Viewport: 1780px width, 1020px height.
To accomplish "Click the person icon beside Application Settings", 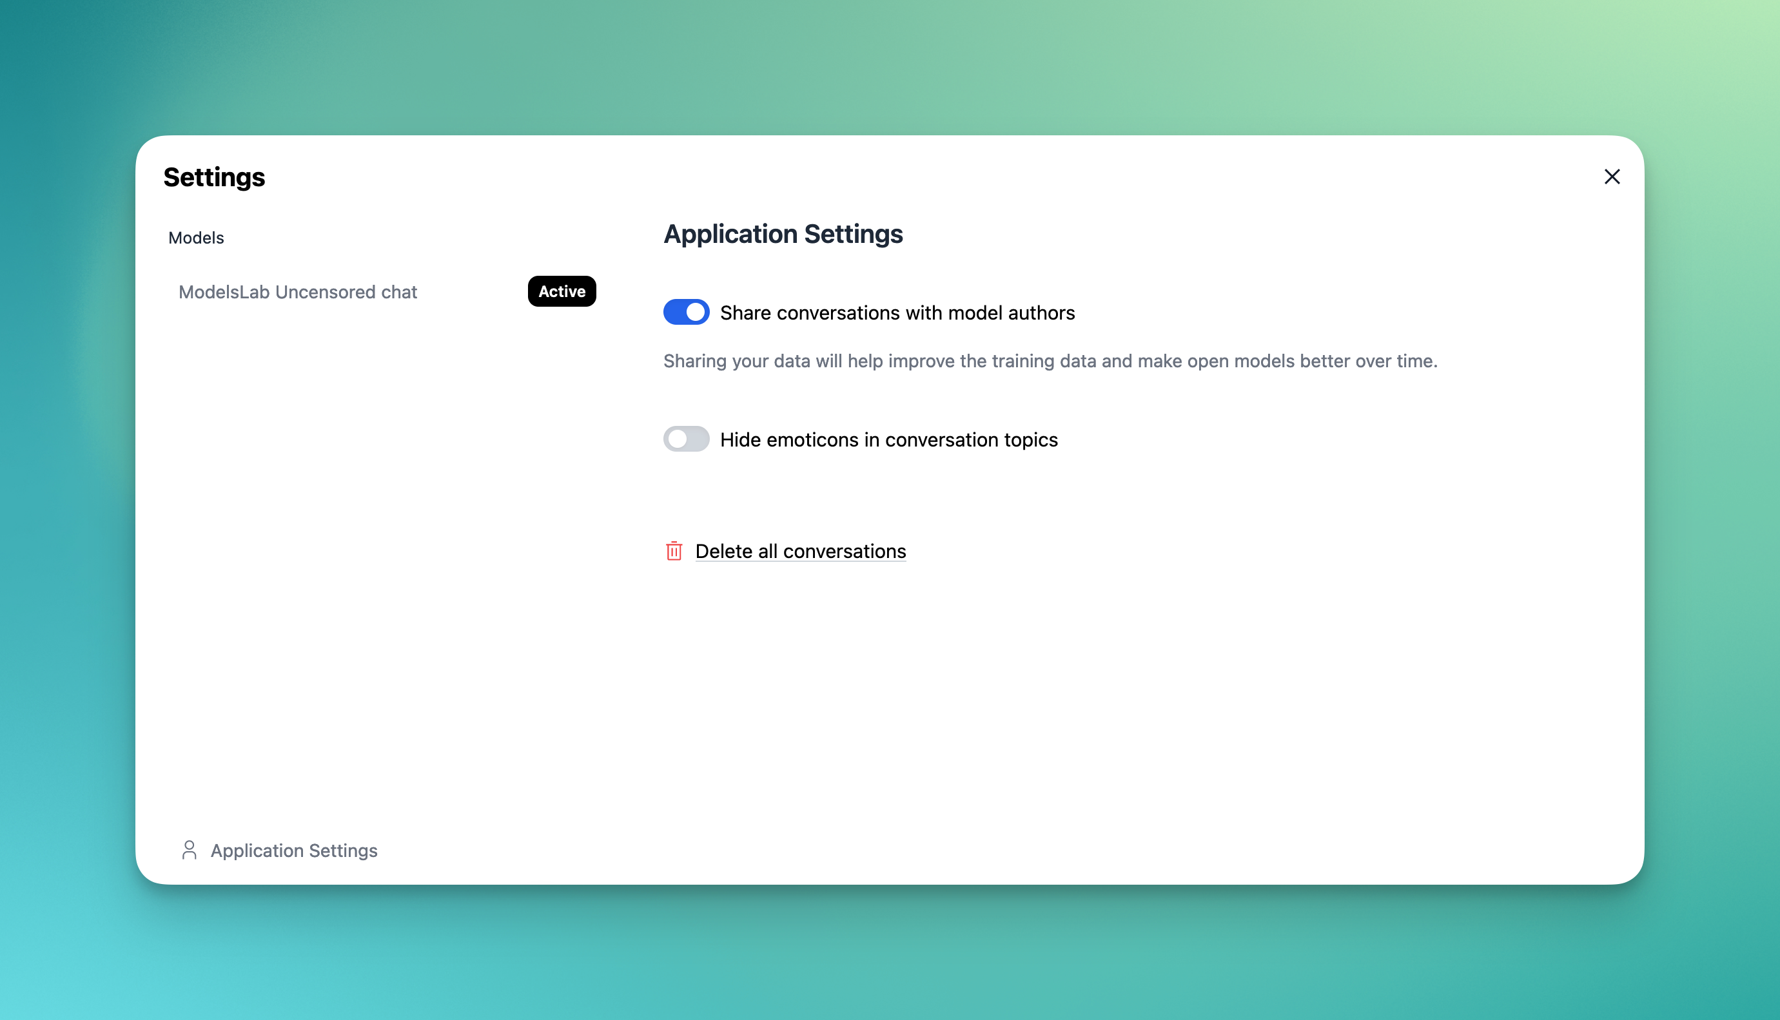I will coord(189,850).
